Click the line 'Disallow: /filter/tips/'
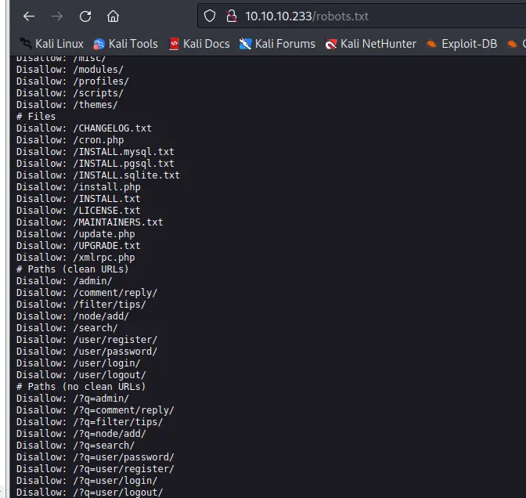526x498 pixels. [x=81, y=305]
